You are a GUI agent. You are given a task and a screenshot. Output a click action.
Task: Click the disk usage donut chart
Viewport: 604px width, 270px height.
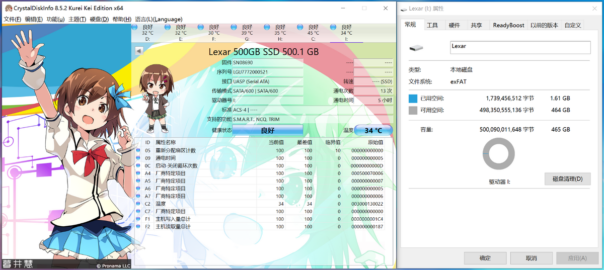pos(499,153)
